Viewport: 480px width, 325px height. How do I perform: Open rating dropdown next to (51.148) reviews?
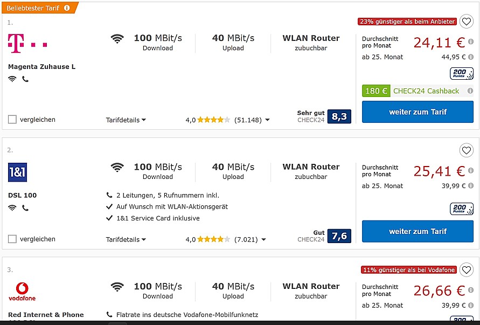(267, 120)
